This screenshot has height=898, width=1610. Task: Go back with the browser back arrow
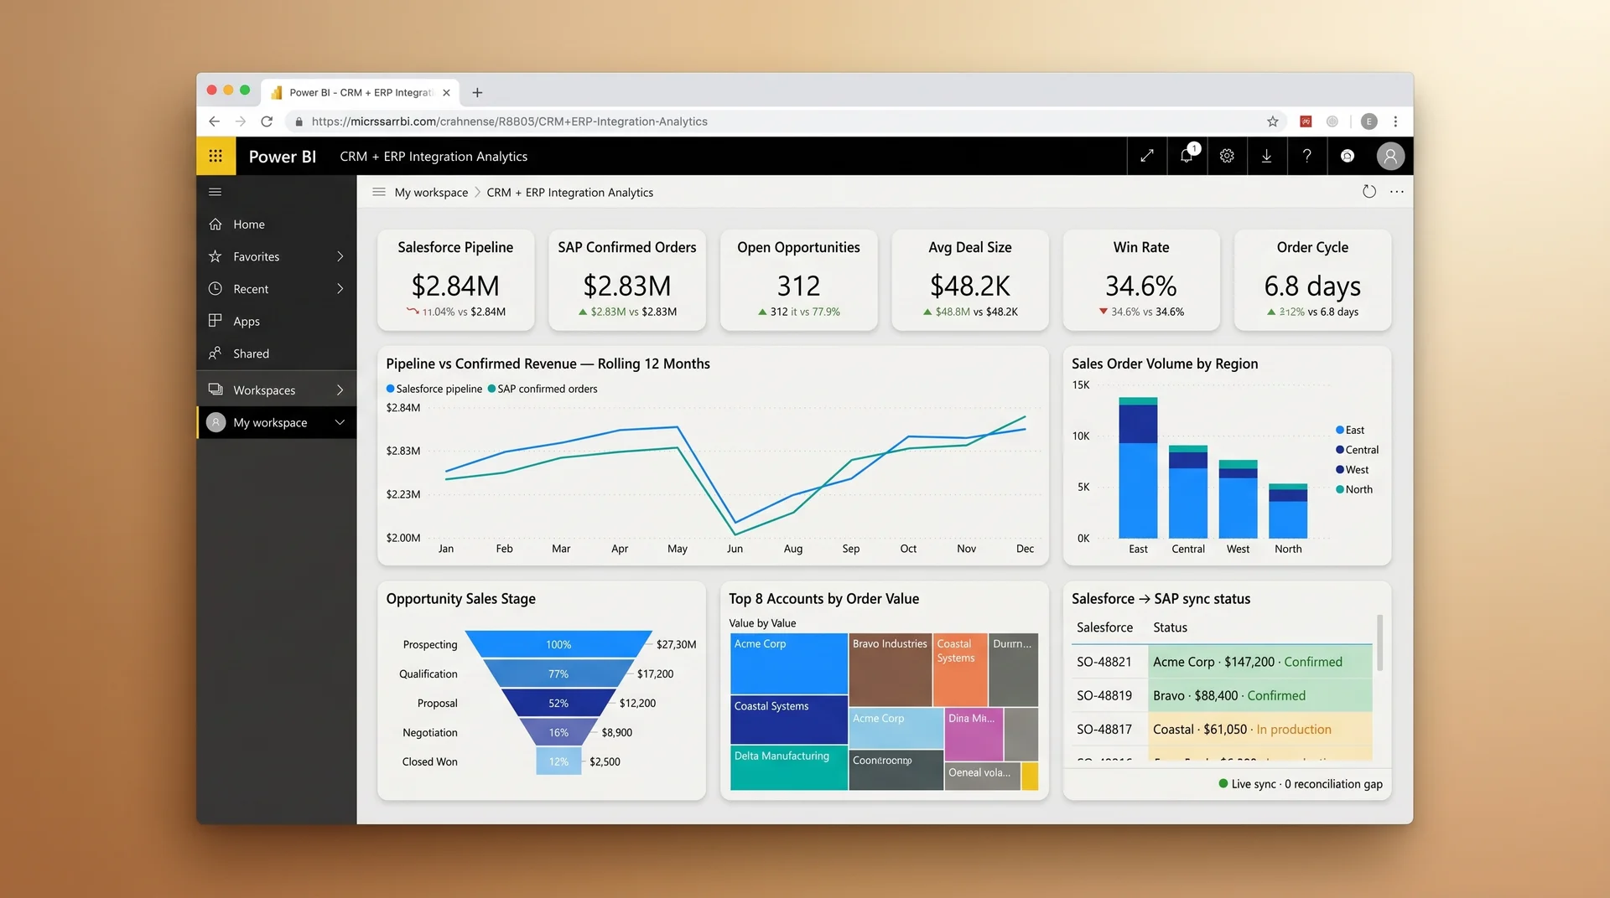pyautogui.click(x=215, y=121)
